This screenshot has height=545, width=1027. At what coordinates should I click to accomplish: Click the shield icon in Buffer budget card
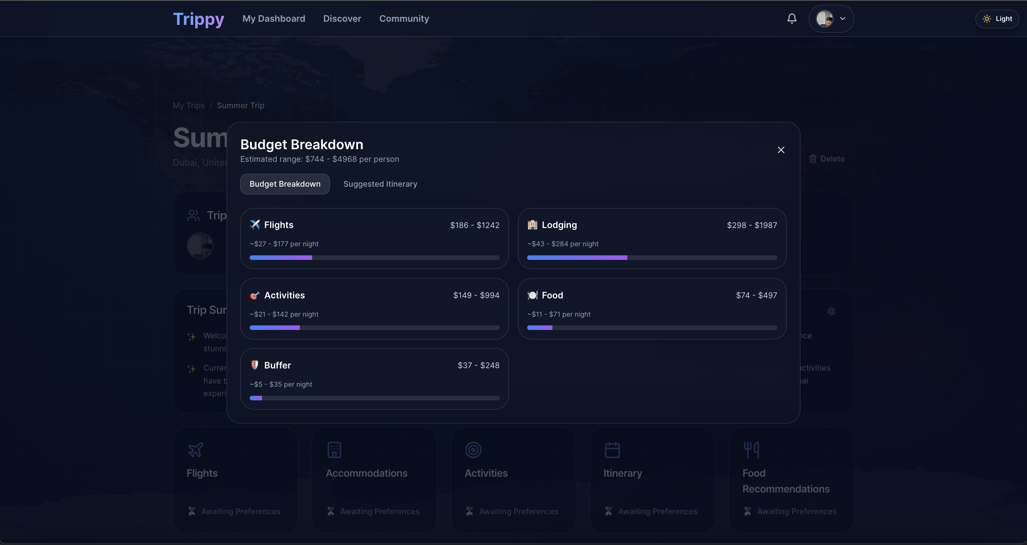tap(255, 365)
